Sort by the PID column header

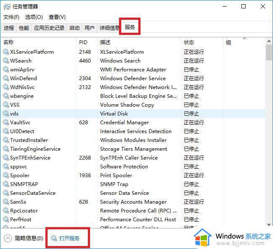[87, 42]
